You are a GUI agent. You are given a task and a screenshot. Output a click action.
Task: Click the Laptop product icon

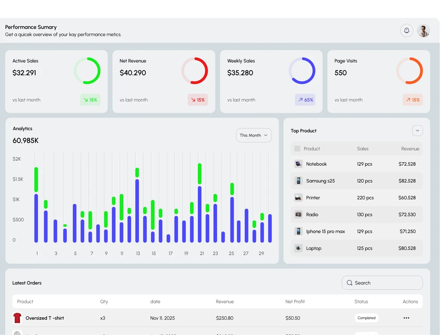point(298,248)
